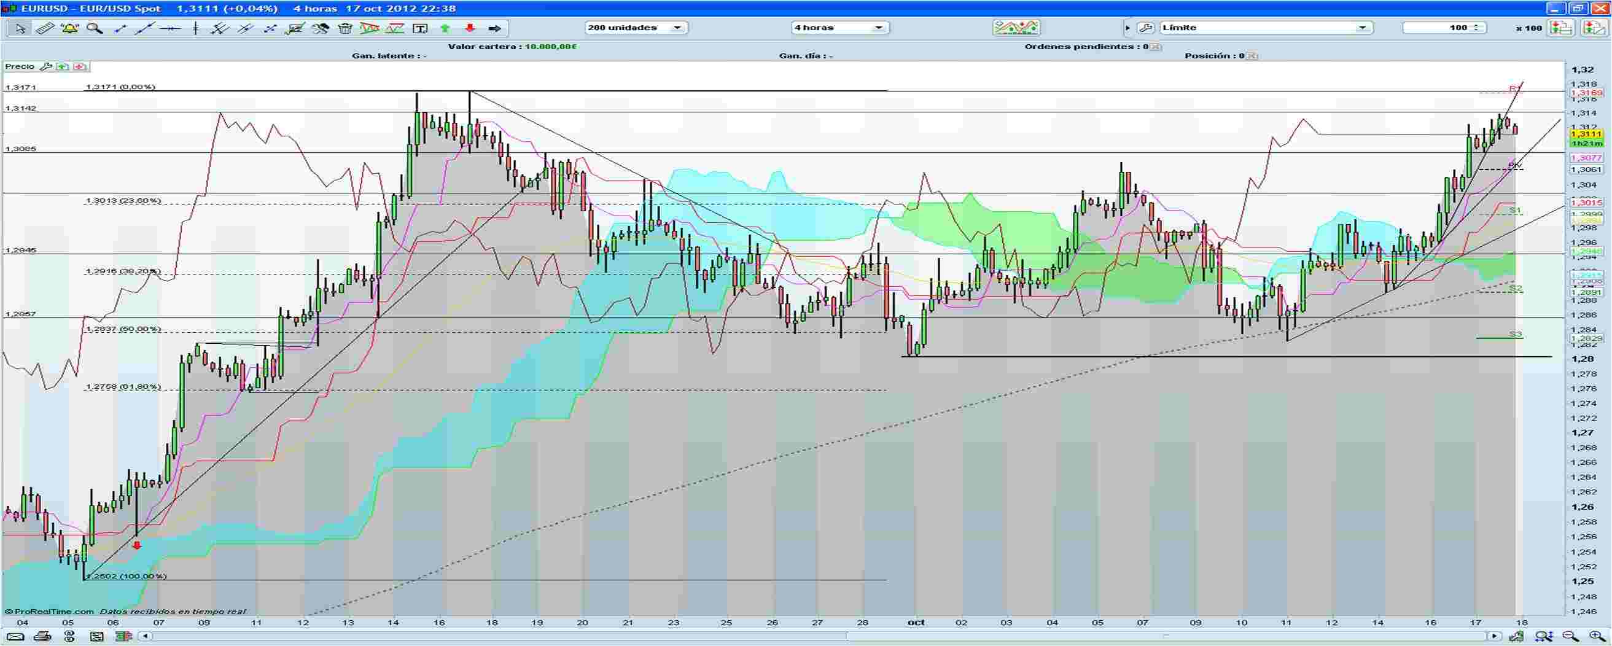Viewport: 1612px width, 646px height.
Task: Open the Precio panel settings wrench
Action: tap(46, 66)
